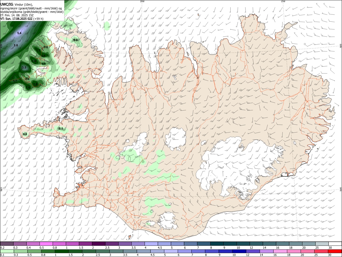
Task: Pick pink rain swatch between 18 and 20
Action: 294,251
